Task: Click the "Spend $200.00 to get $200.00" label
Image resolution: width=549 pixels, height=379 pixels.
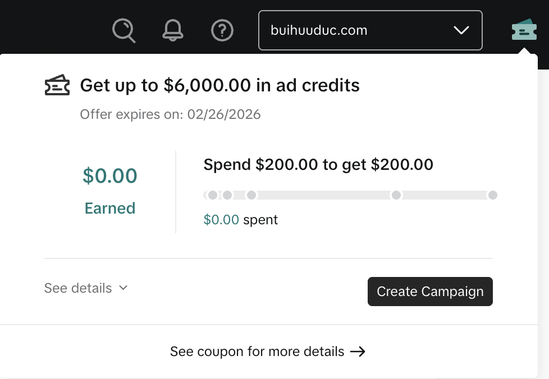Action: [318, 165]
